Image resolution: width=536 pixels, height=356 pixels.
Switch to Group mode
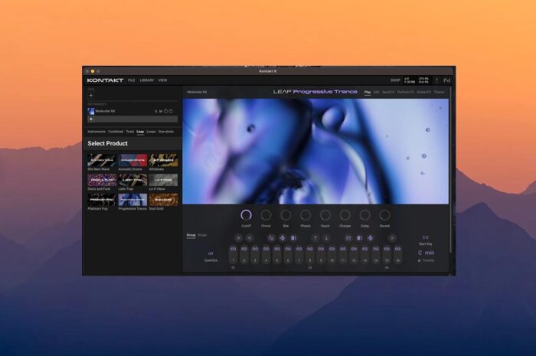pyautogui.click(x=191, y=235)
